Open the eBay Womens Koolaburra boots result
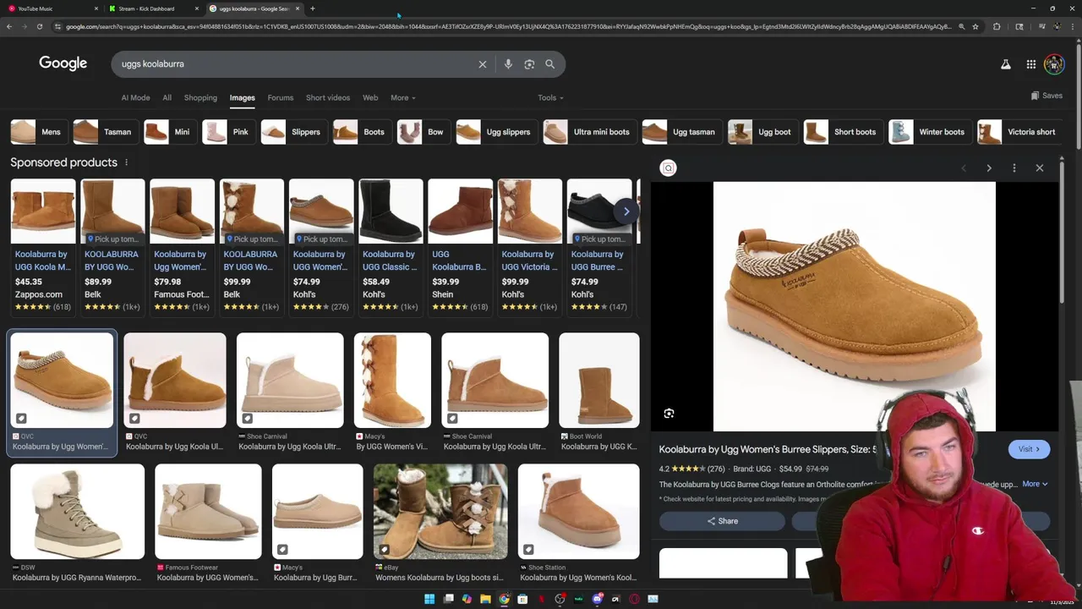The image size is (1082, 609). coord(440,524)
